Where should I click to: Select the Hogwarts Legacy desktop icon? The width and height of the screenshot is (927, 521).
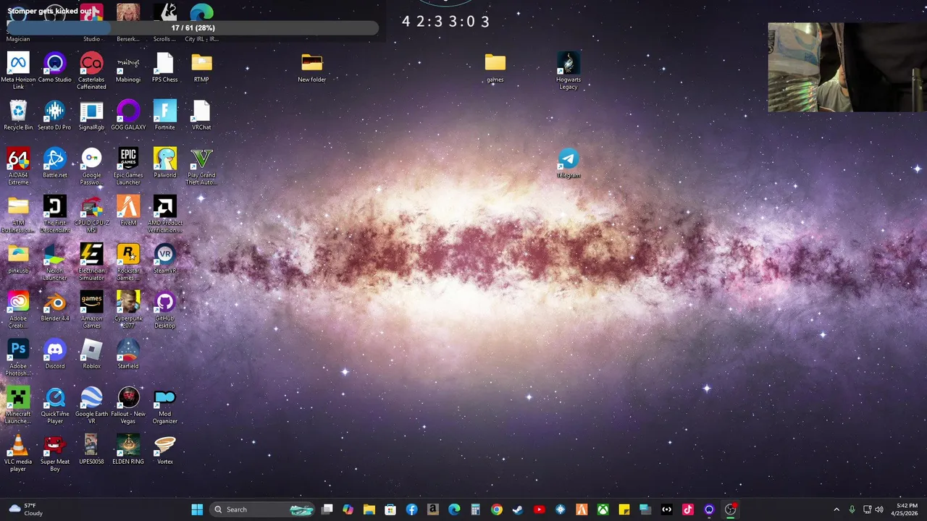click(569, 71)
